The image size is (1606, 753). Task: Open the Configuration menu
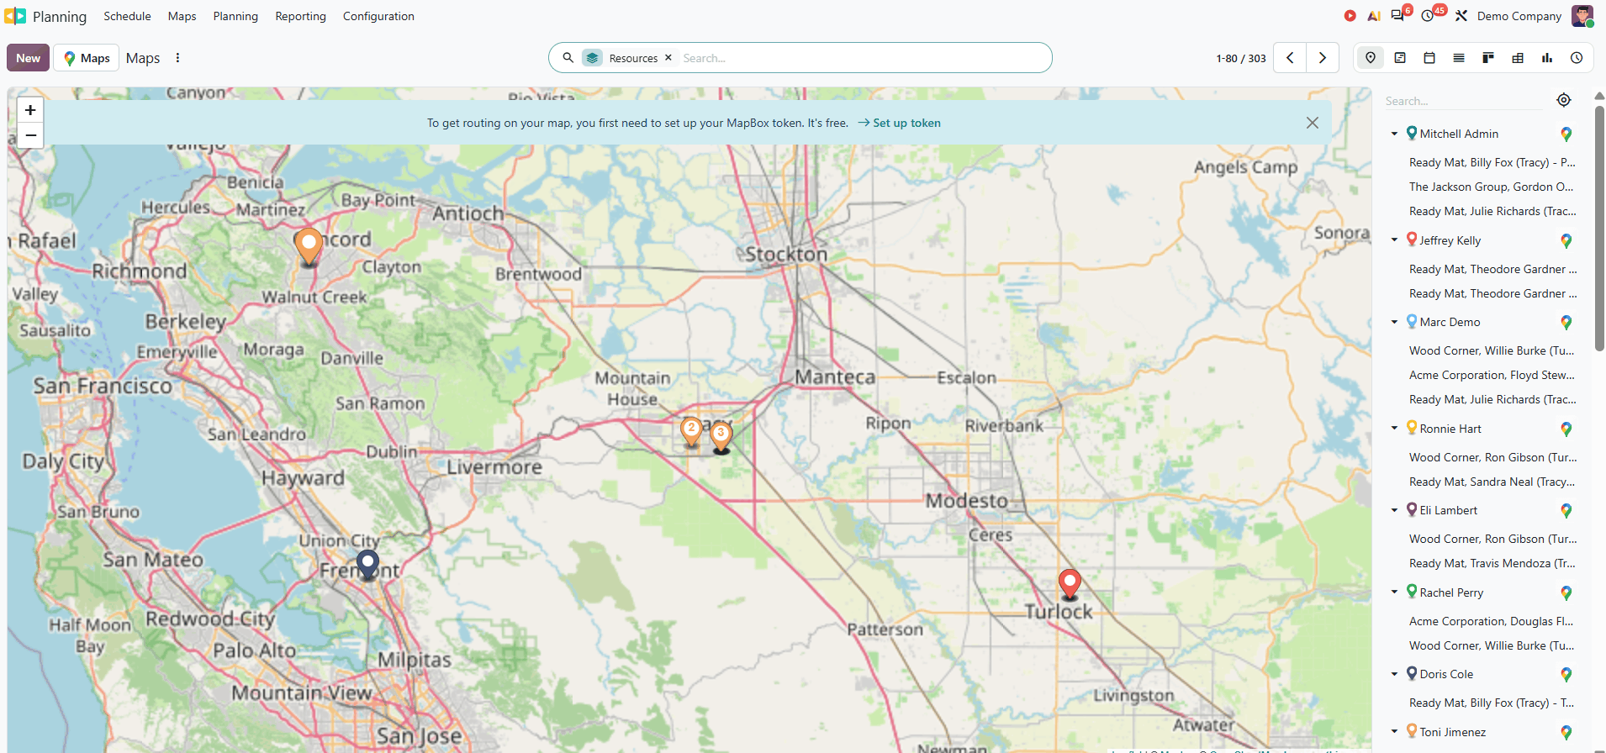(378, 16)
